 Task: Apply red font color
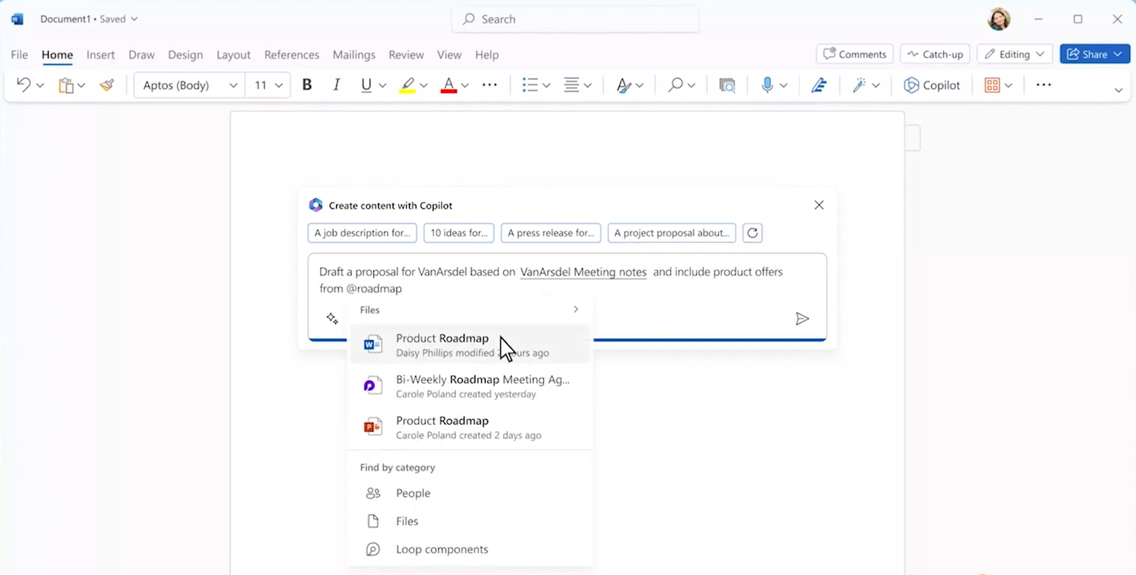[449, 85]
